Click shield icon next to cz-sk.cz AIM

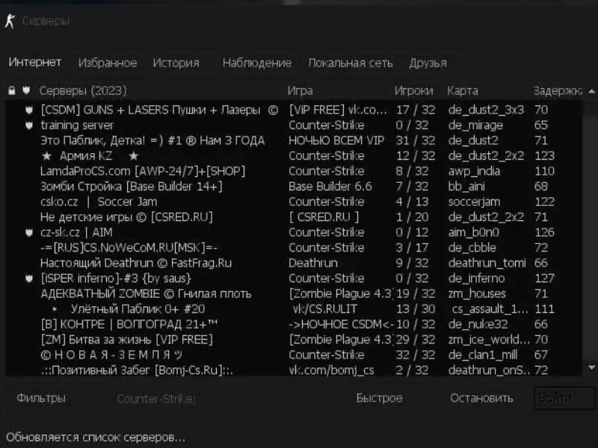29,232
